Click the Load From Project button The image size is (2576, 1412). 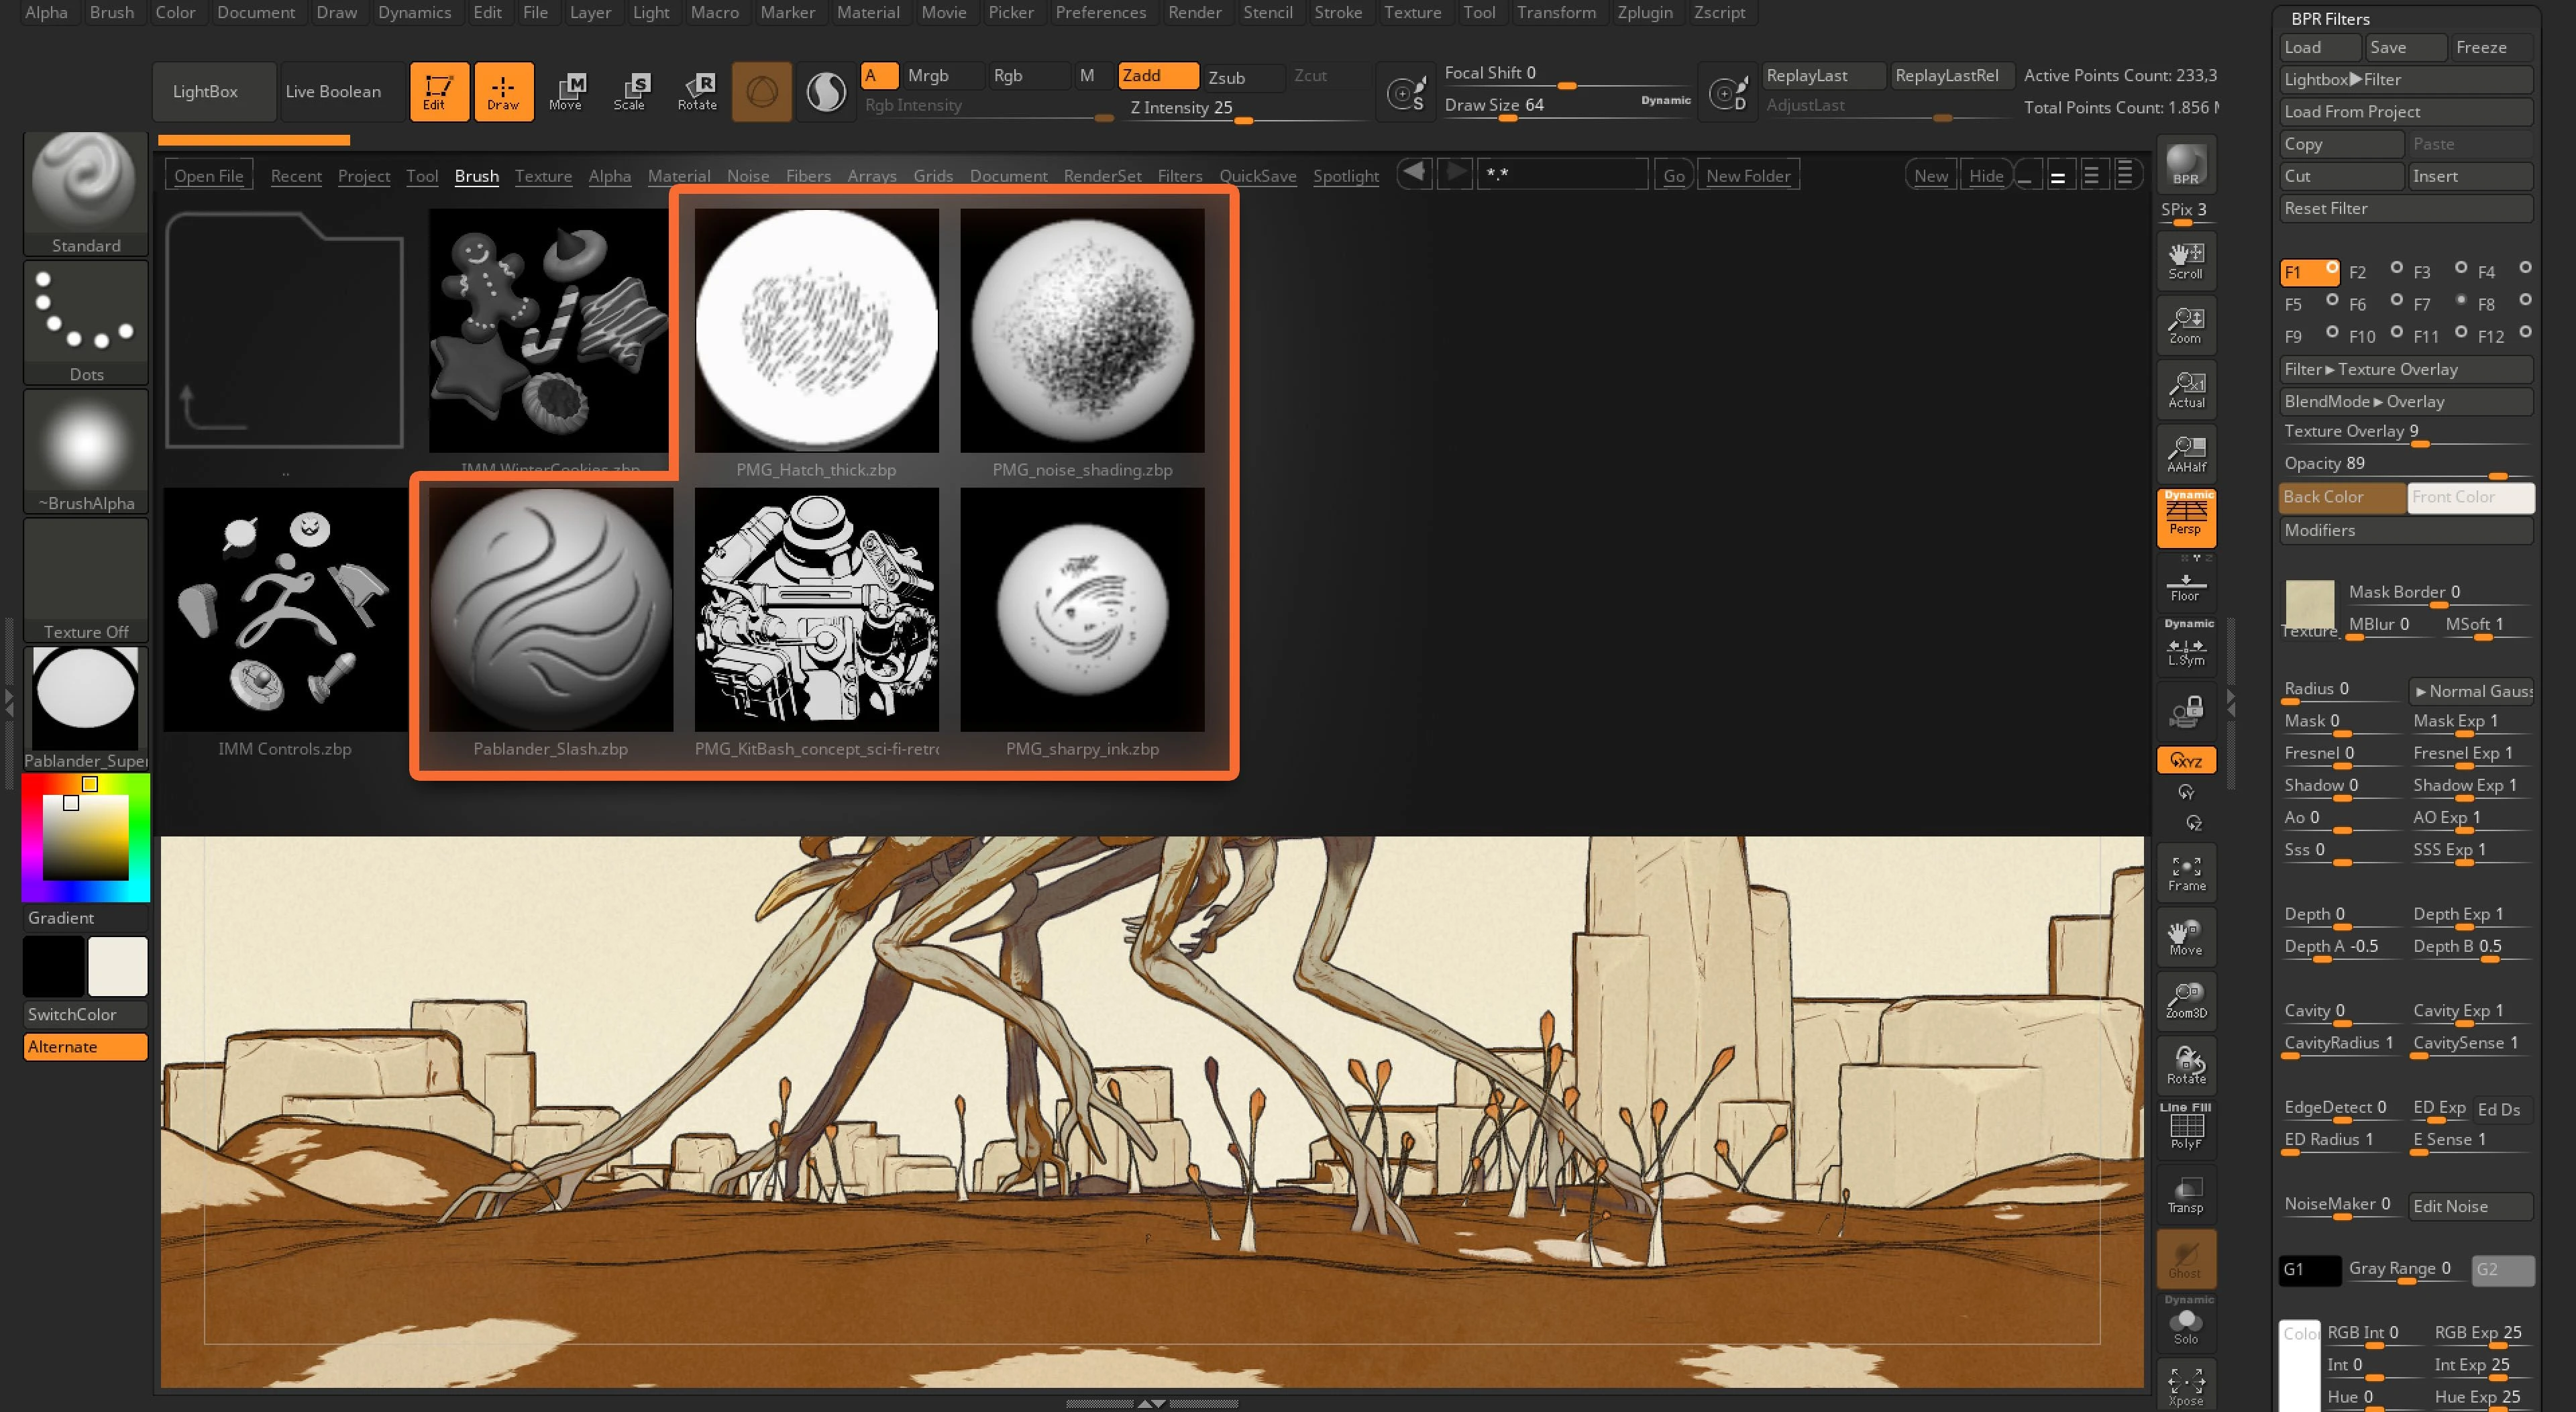(x=2405, y=112)
